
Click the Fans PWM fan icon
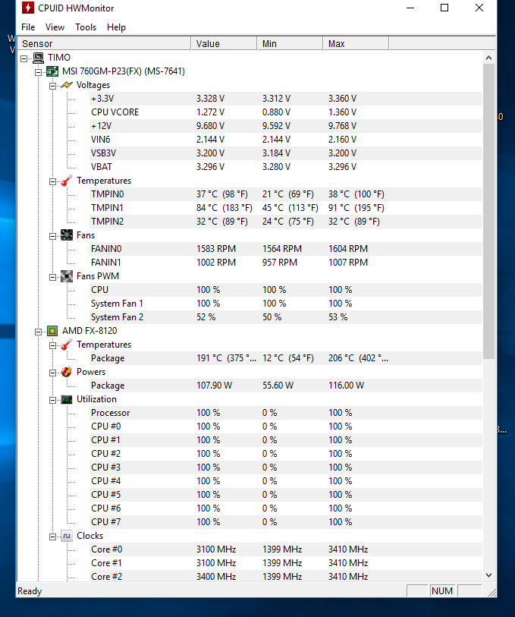(67, 276)
